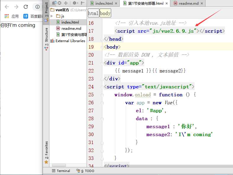The image size is (233, 175).
Task: Click the browser back arrow
Action: tap(7, 7)
